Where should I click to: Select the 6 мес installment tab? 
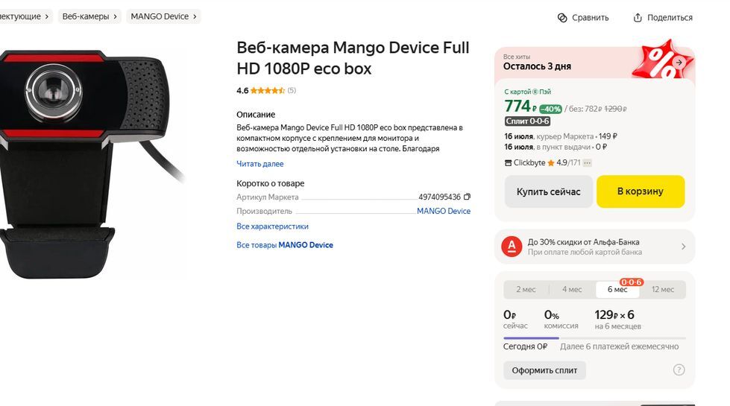tap(617, 290)
